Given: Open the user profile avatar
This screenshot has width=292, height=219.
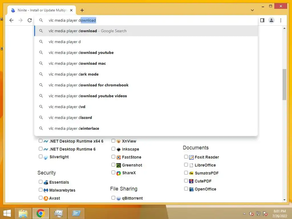Looking at the screenshot, I should (271, 20).
